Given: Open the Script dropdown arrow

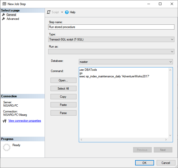Looking at the screenshot, I should click(62, 12).
